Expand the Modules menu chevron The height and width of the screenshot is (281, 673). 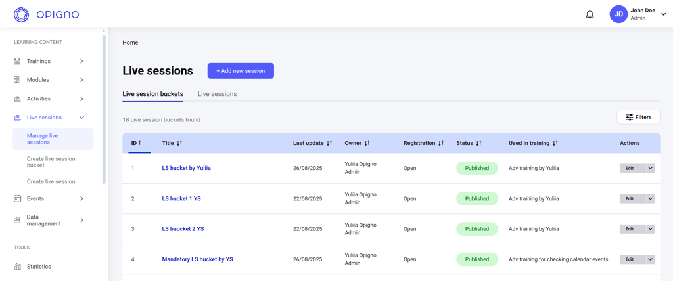(81, 80)
